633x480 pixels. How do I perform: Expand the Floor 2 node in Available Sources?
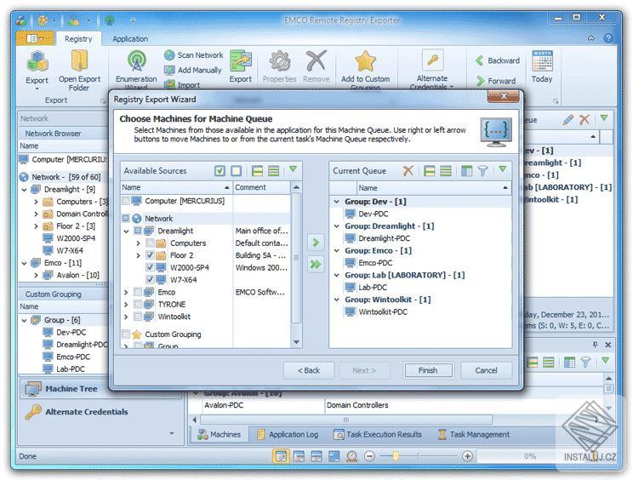[x=139, y=255]
